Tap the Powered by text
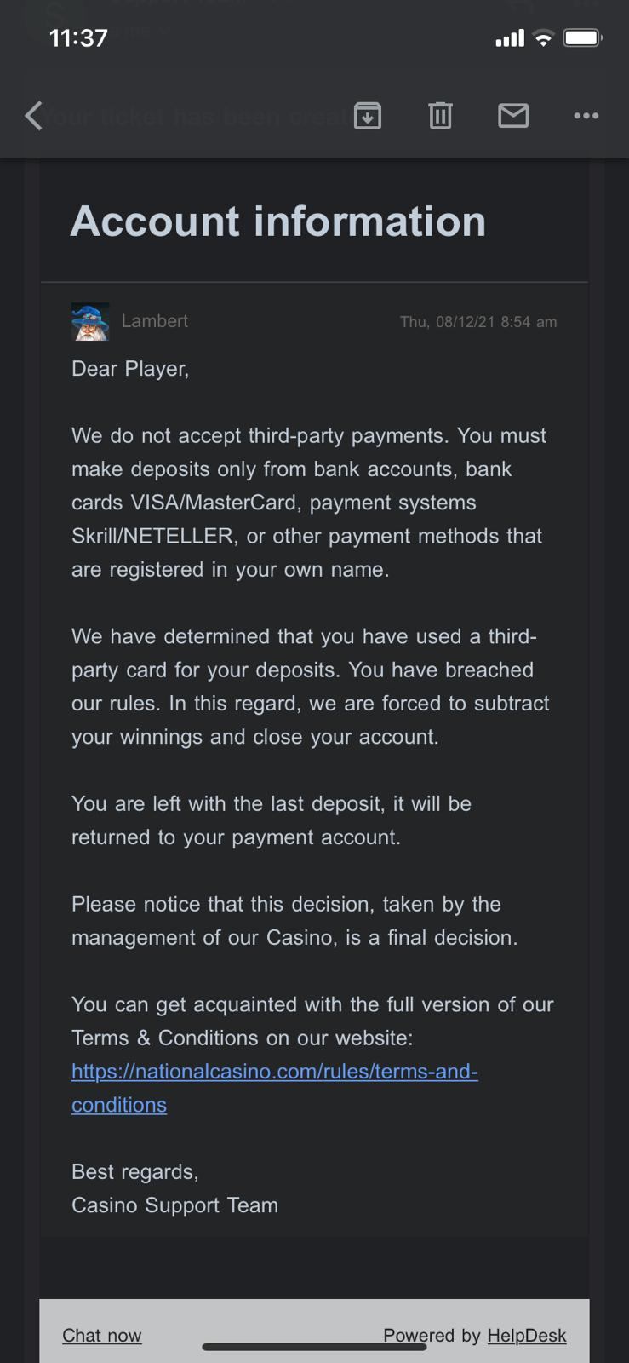Screen dimensions: 629x1363 click(432, 1335)
